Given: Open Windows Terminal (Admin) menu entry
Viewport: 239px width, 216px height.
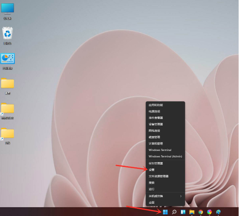Looking at the screenshot, I should [x=165, y=157].
